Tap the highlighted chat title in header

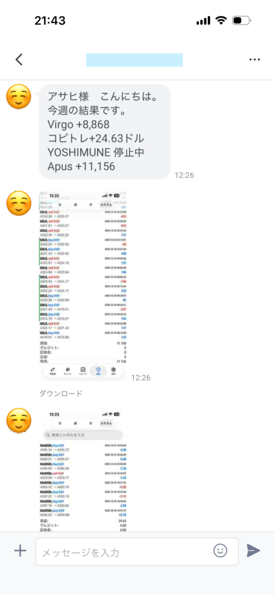tap(135, 60)
